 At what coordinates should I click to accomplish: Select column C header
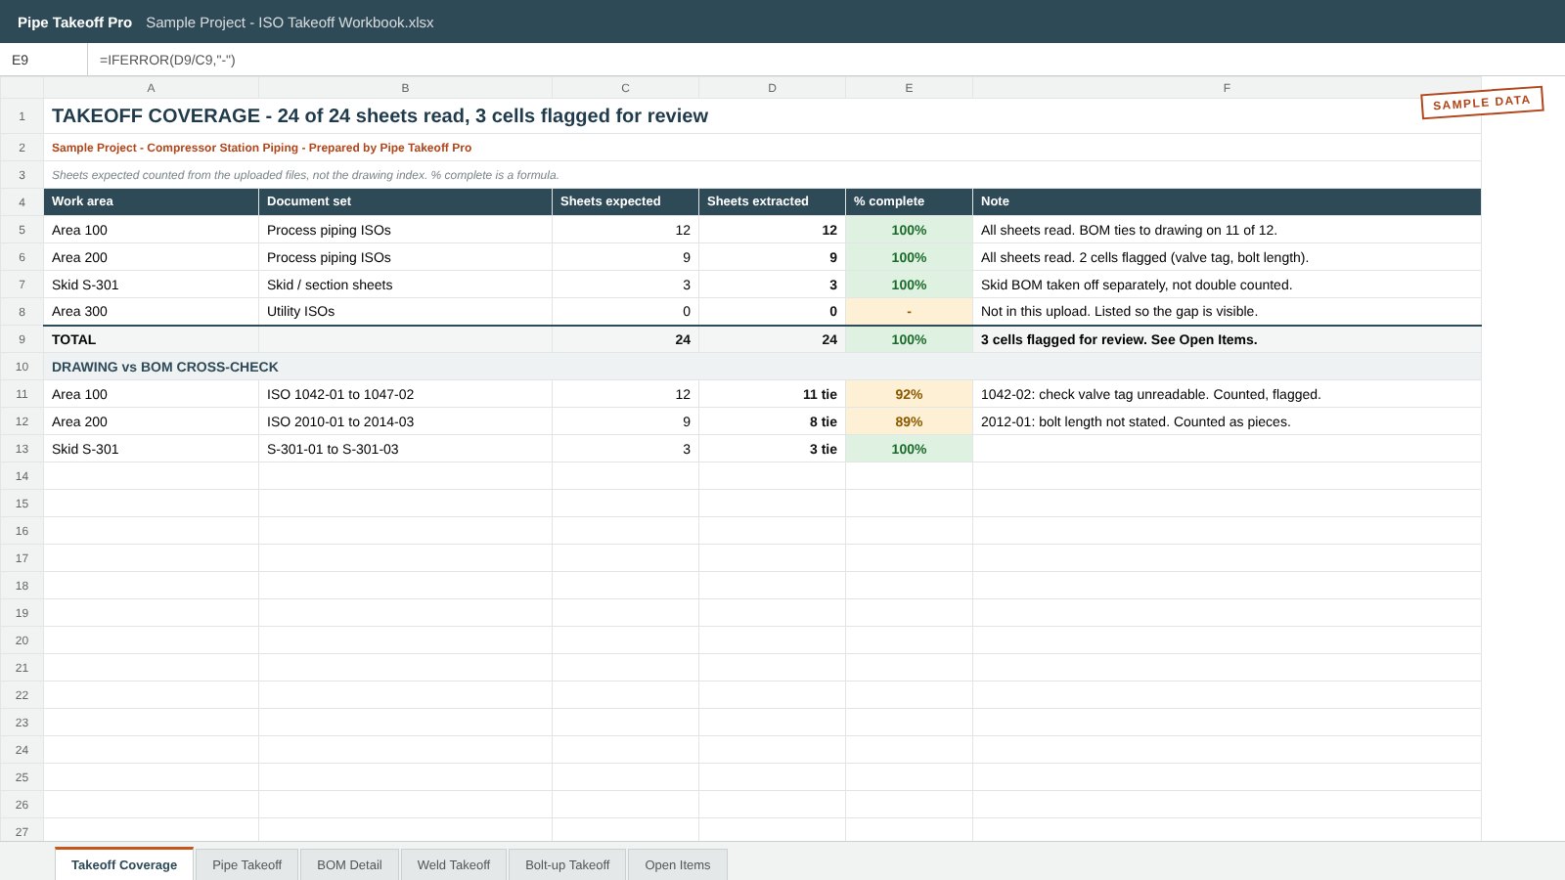point(625,88)
